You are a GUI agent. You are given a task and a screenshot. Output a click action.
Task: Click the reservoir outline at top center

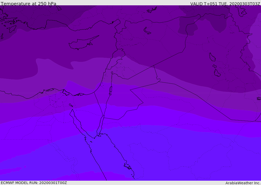tap(152, 10)
